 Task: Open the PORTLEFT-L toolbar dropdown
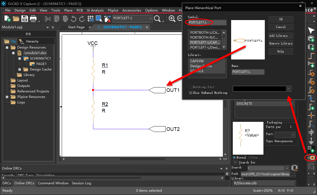click(x=150, y=19)
